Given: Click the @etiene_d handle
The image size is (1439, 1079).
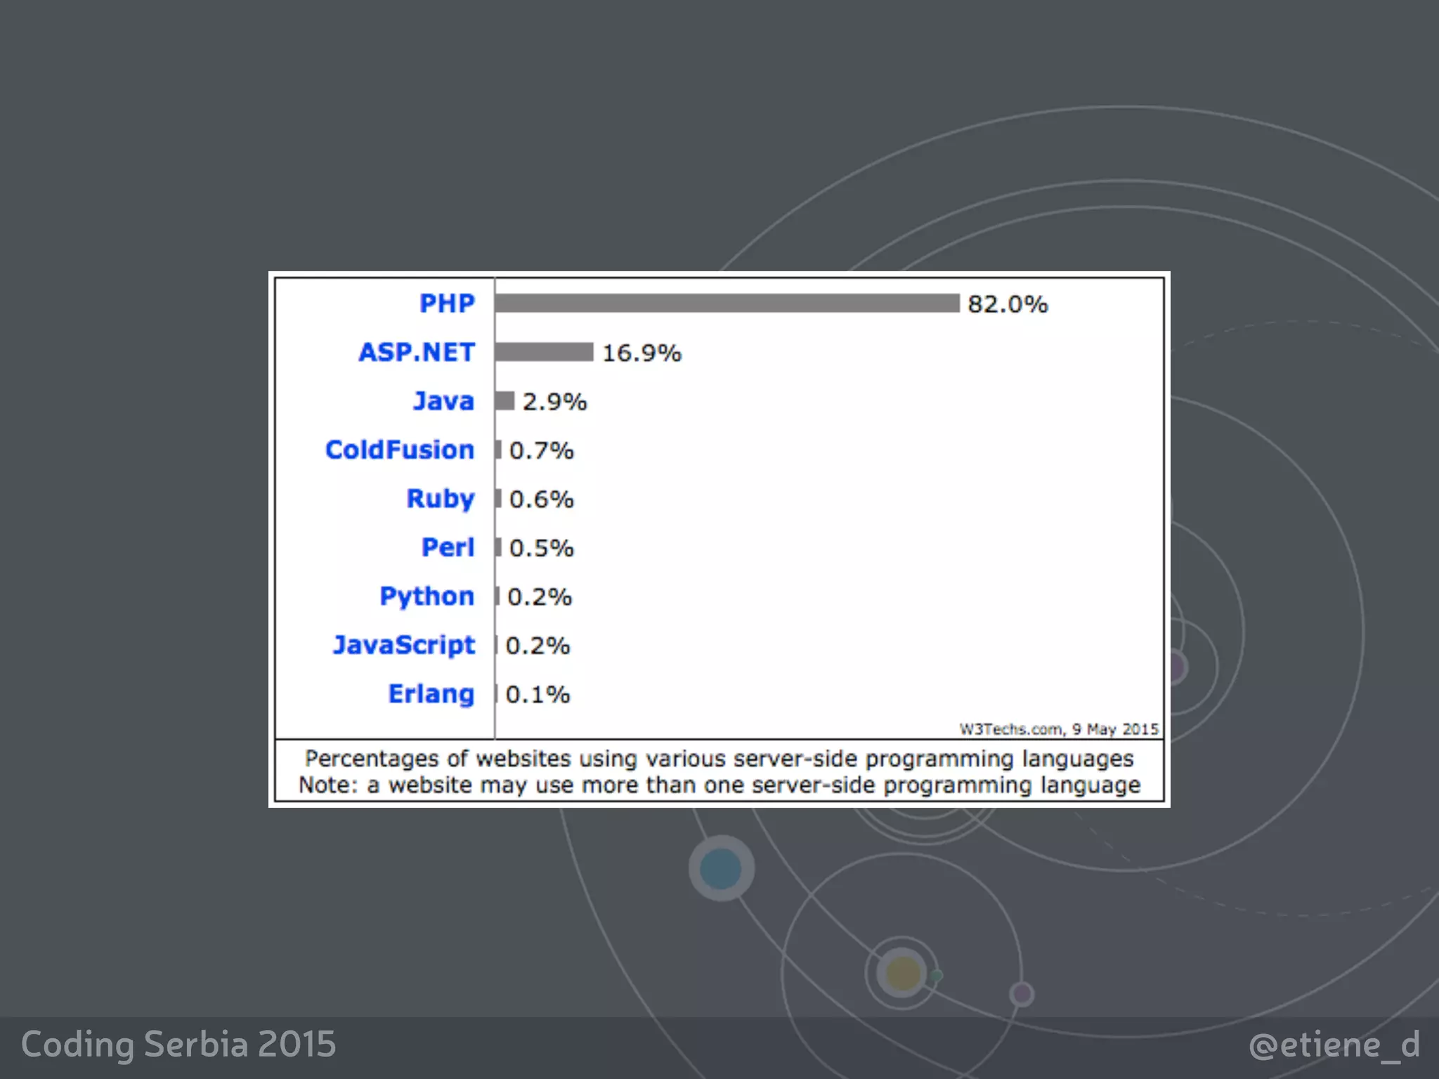Looking at the screenshot, I should 1334,1045.
